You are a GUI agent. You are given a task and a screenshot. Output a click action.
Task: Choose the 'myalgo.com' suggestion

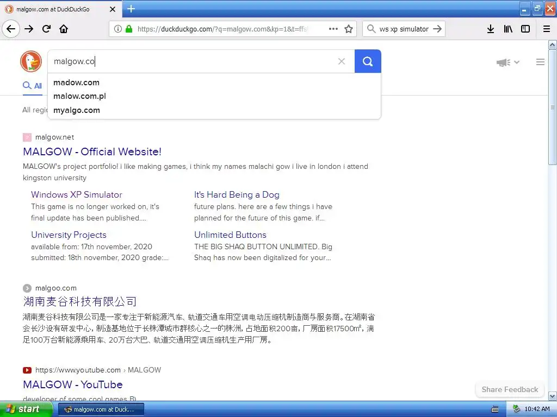click(x=214, y=110)
